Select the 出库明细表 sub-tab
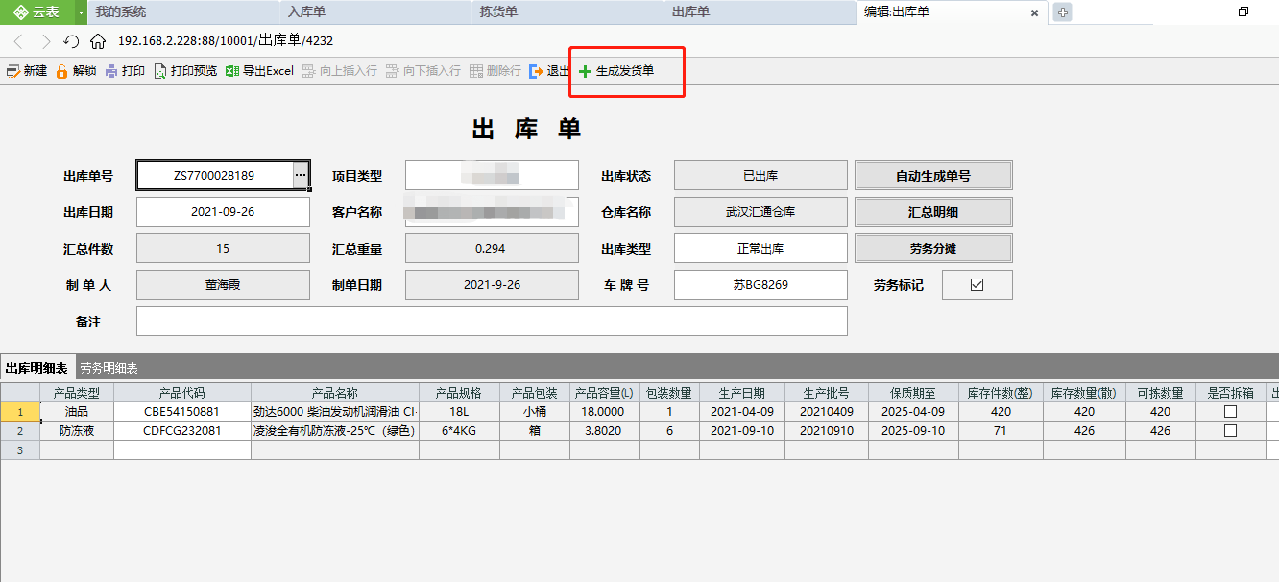This screenshot has width=1279, height=582. click(x=36, y=368)
